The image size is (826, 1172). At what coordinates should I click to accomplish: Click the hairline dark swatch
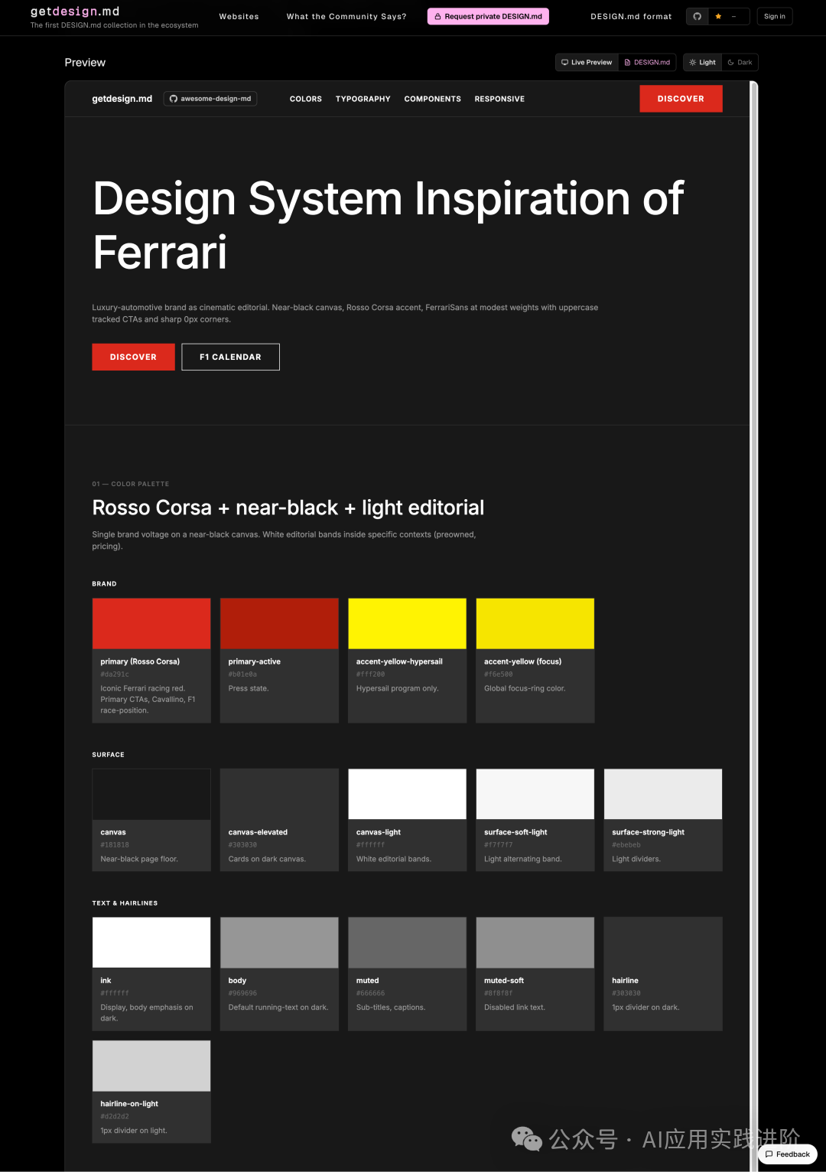[x=663, y=942]
